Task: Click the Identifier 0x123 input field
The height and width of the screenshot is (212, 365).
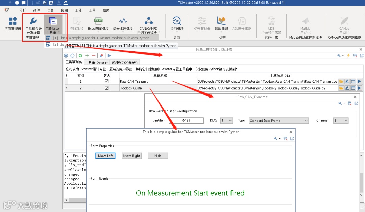Action: [186, 121]
